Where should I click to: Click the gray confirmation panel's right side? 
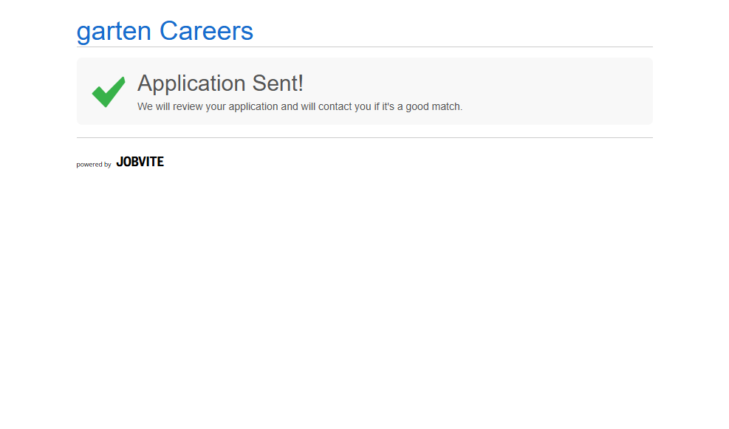(591, 91)
